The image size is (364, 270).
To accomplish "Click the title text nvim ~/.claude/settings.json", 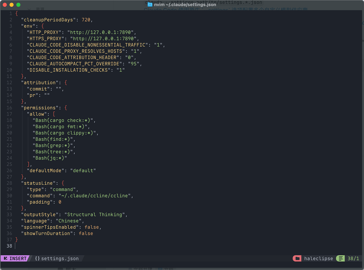I will coord(185,4).
